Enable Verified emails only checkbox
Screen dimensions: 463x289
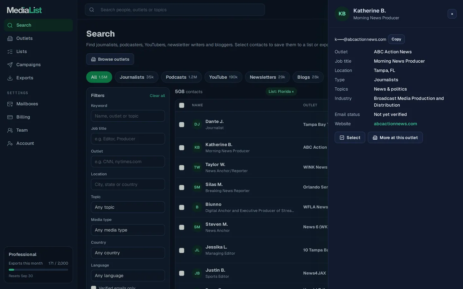[94, 288]
